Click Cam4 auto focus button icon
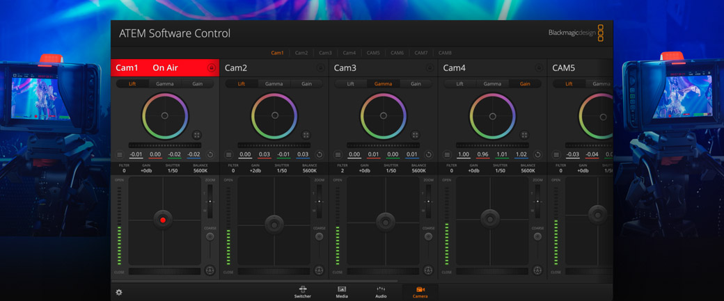The height and width of the screenshot is (301, 724). (537, 270)
